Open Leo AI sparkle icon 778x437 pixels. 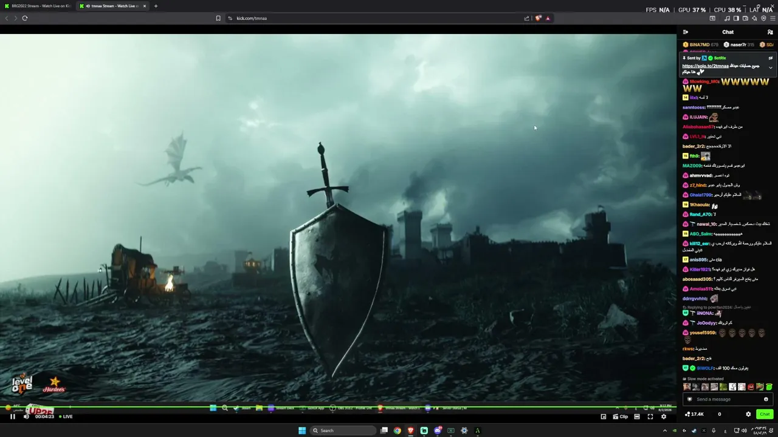[754, 18]
